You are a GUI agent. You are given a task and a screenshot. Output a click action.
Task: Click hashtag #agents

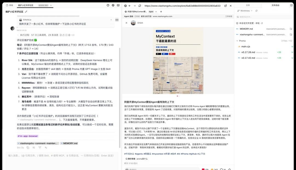point(139,154)
